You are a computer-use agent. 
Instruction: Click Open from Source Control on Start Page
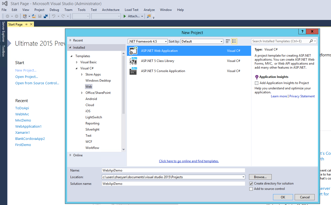[37, 83]
